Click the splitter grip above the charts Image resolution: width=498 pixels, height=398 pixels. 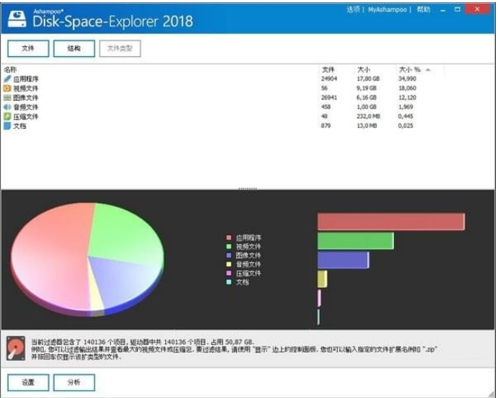(248, 189)
